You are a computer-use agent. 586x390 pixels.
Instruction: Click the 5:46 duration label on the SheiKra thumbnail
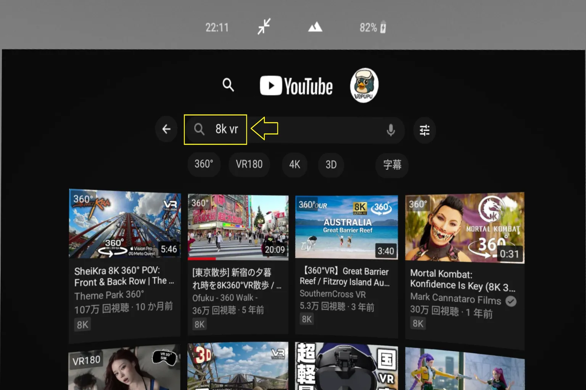(169, 249)
